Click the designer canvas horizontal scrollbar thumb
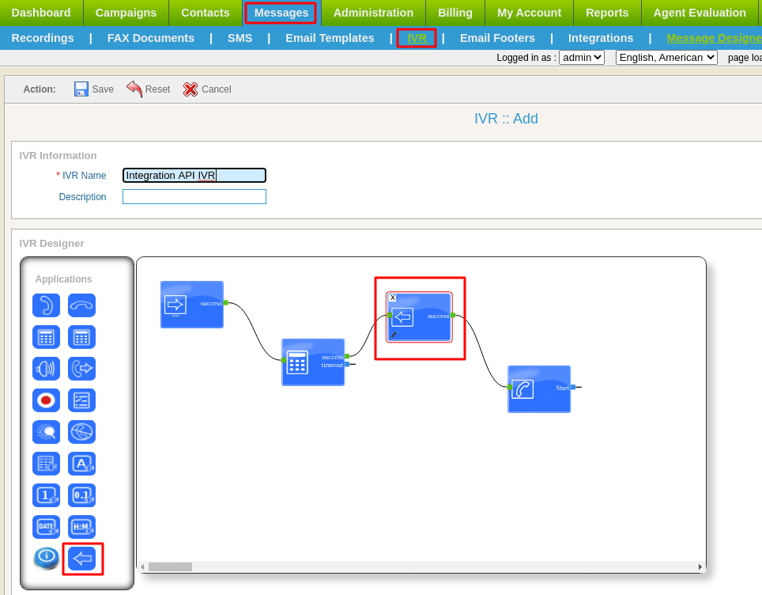The image size is (762, 595). tap(170, 567)
